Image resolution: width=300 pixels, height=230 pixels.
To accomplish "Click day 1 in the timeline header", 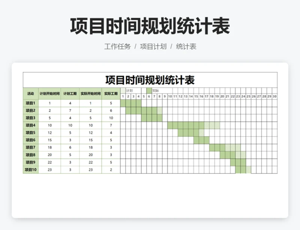I will [123, 96].
